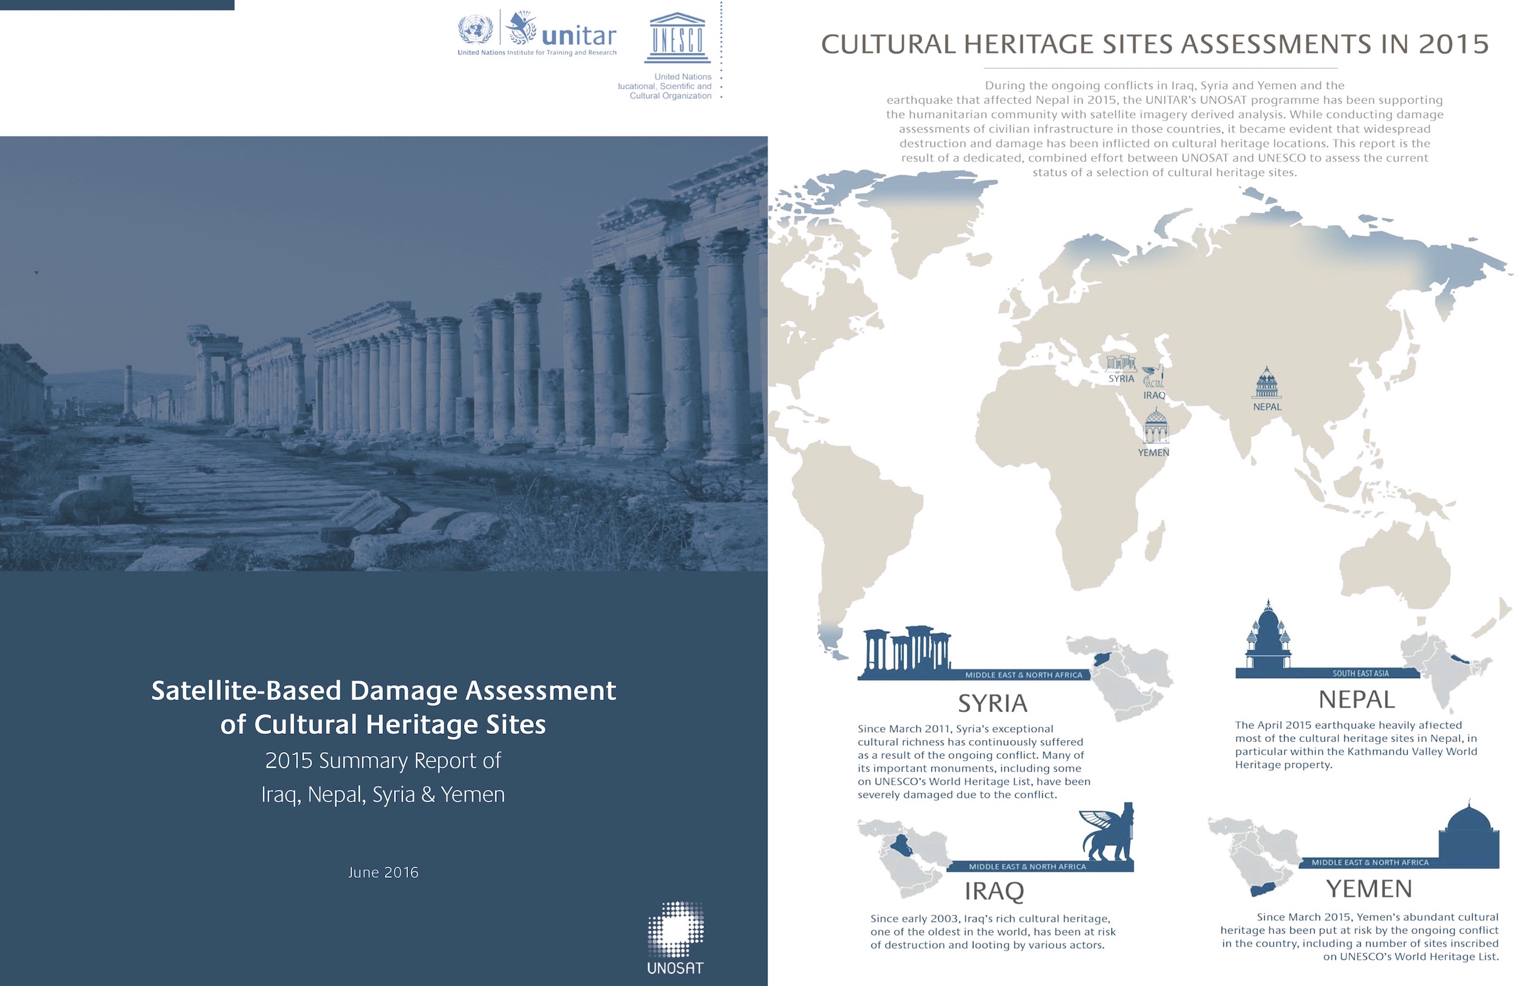Click the 'Cultural Heritage Sites Assessments in 2015' title
Screen dimensions: 1525x986
point(1155,44)
